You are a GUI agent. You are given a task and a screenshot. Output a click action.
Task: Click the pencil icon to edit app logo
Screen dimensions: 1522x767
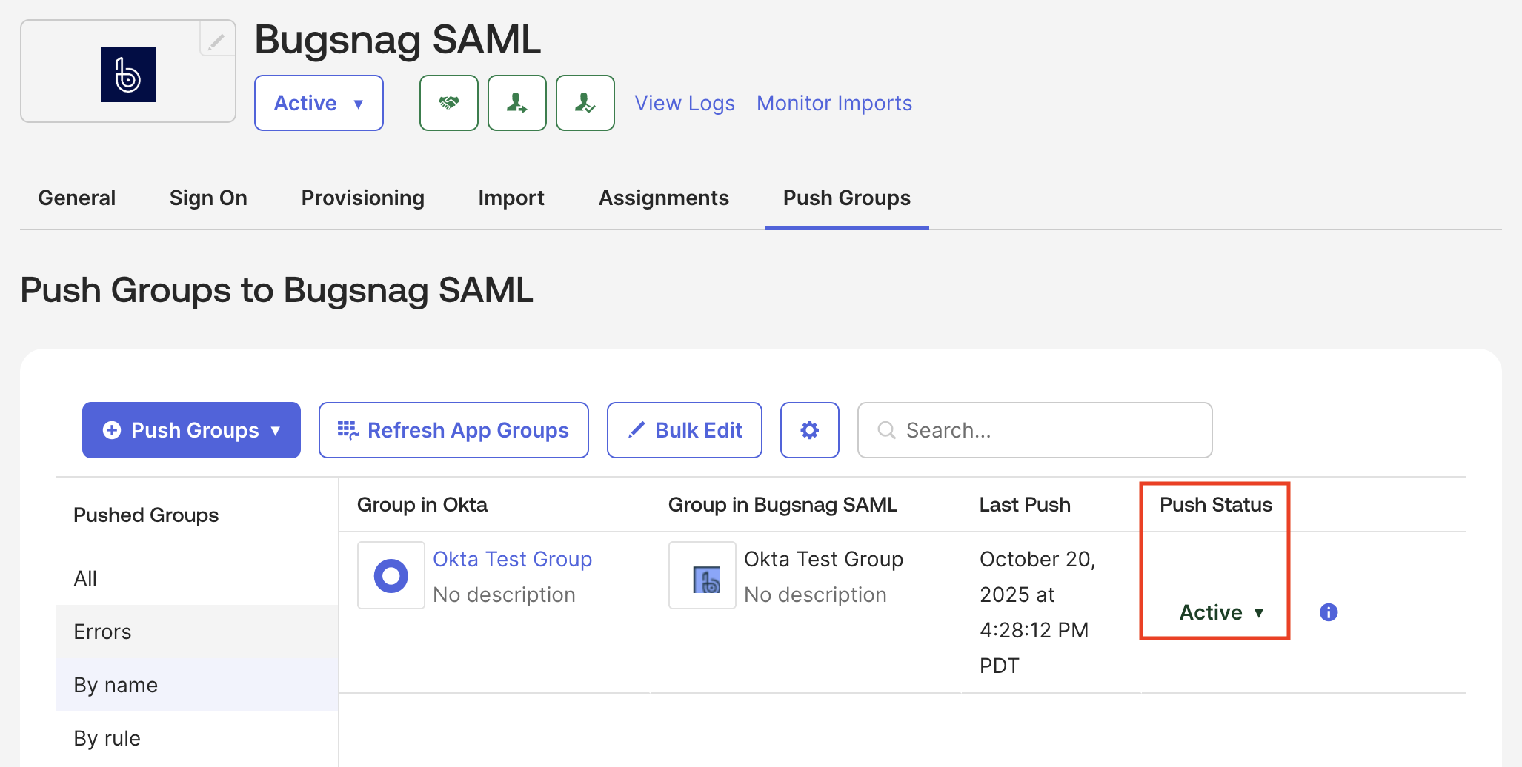tap(216, 40)
